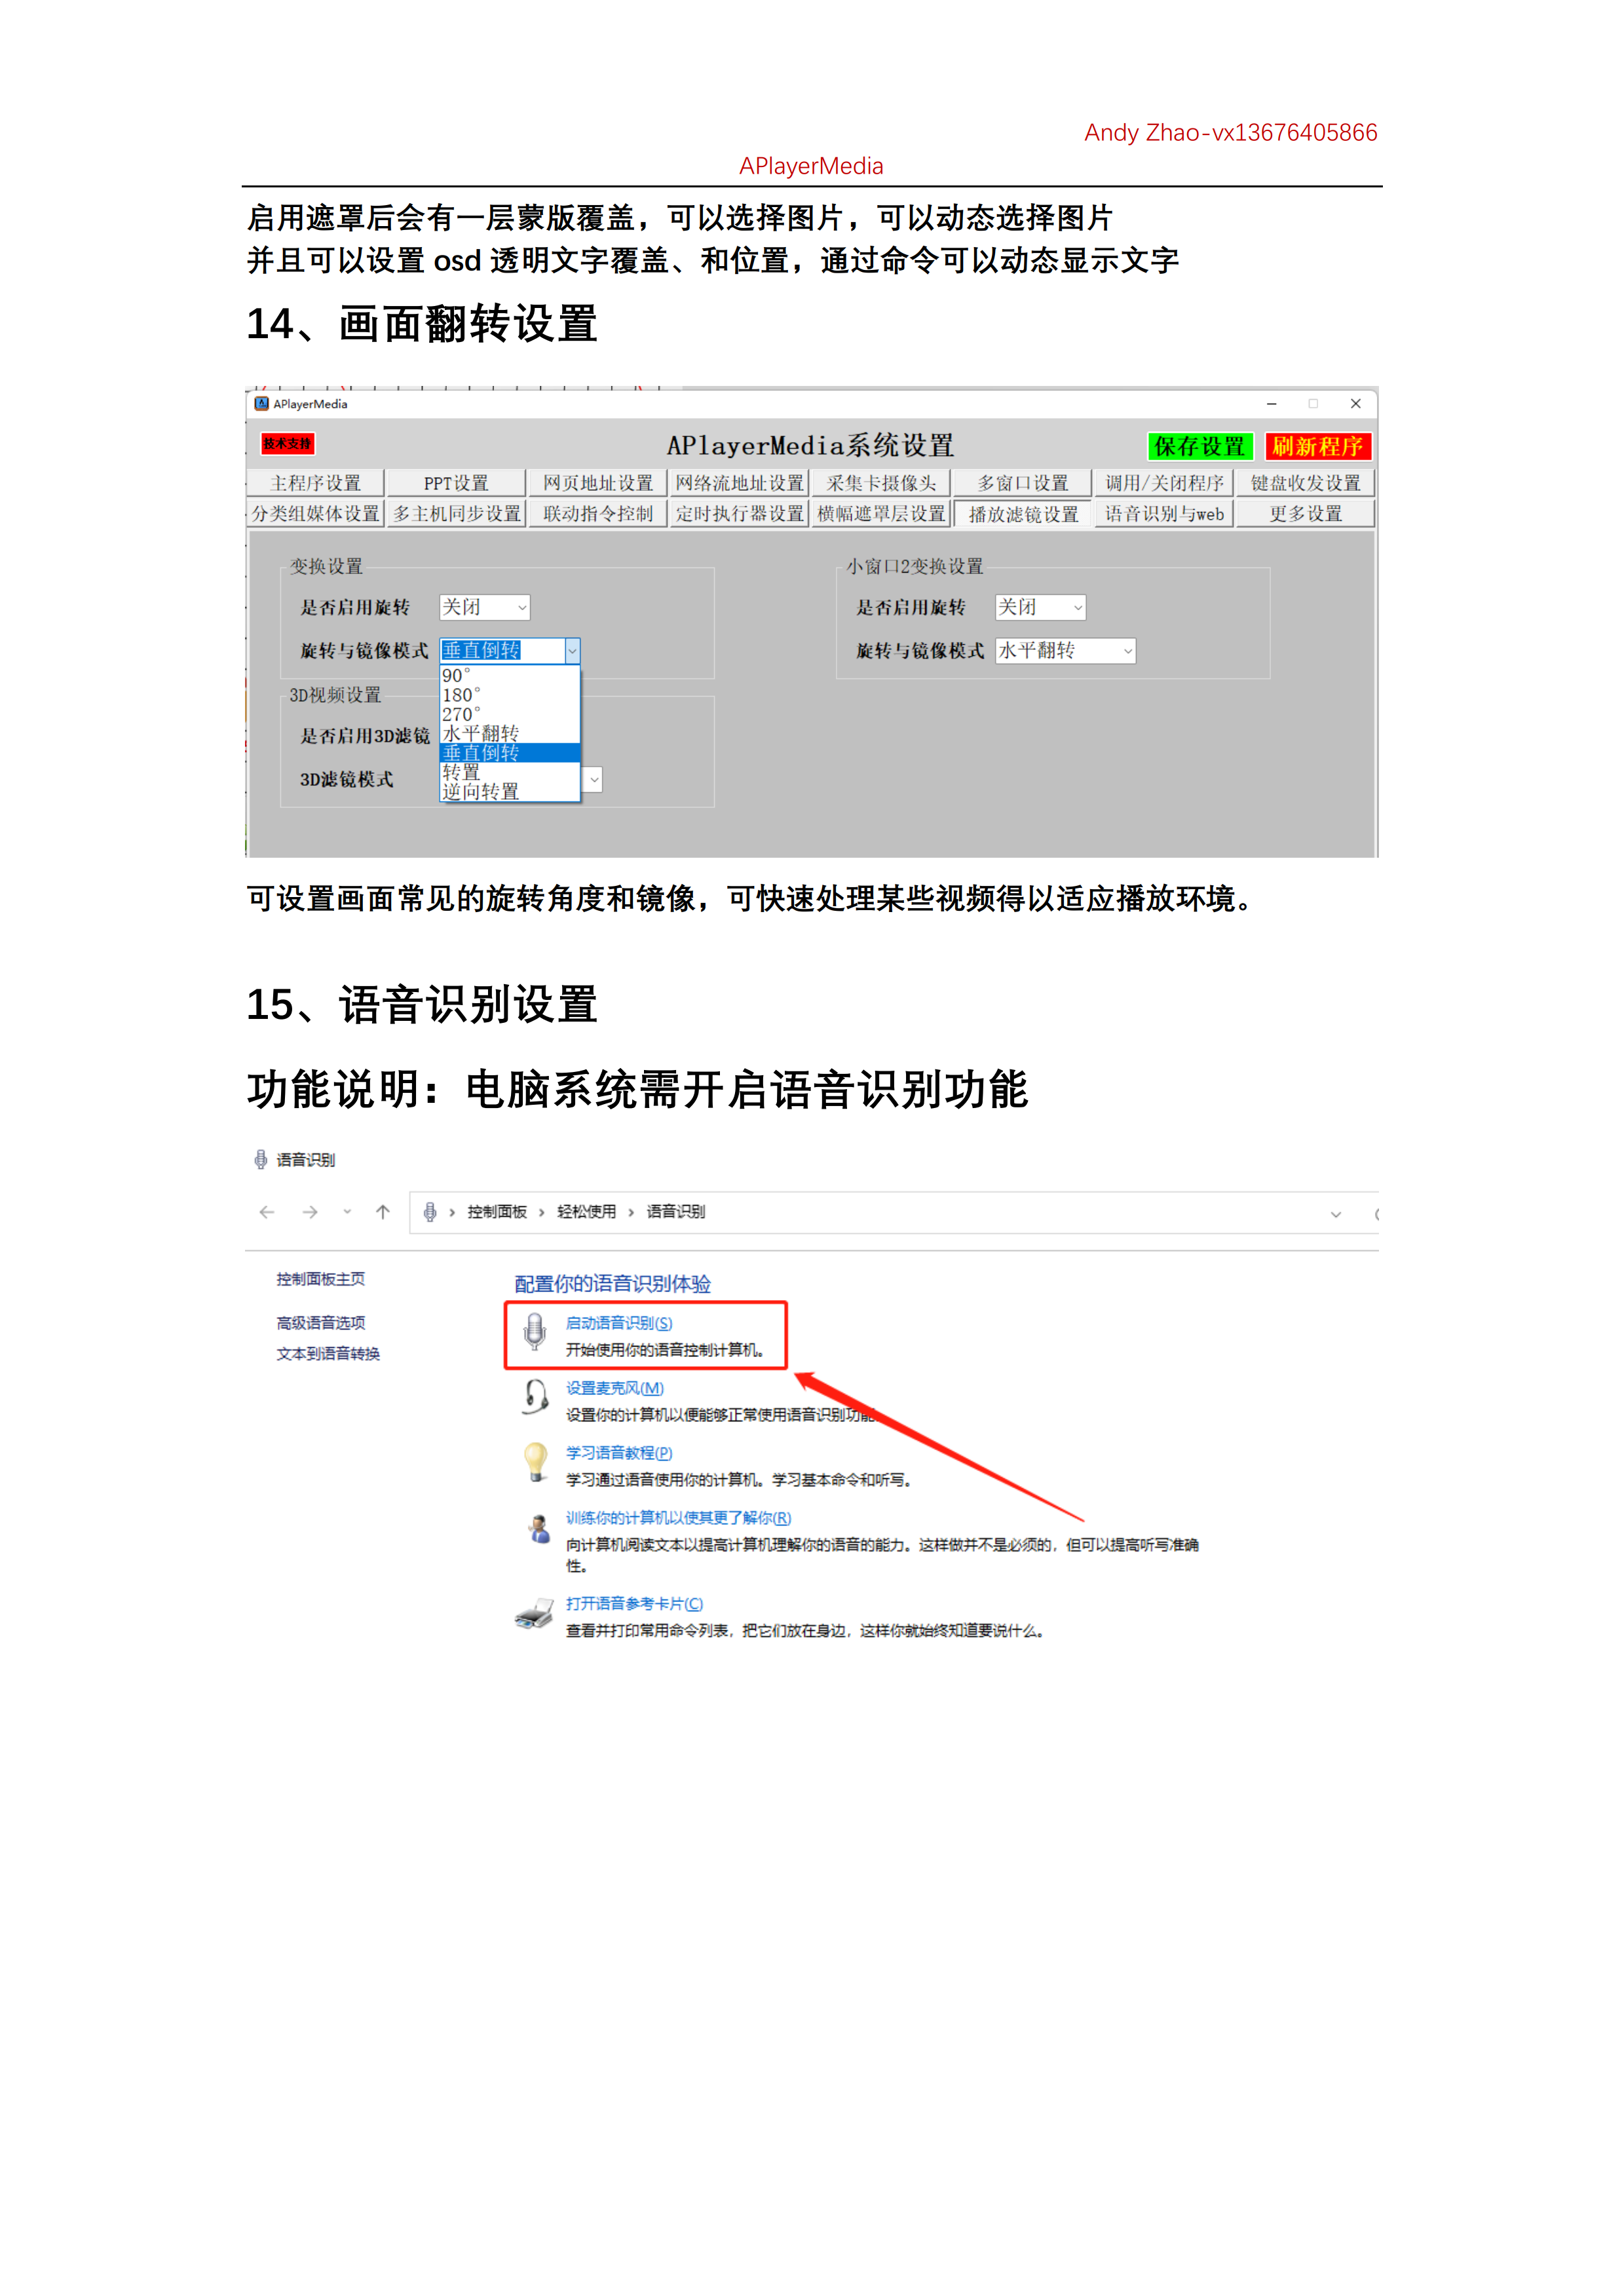Click 轻松使用 in the breadcrumb
The height and width of the screenshot is (2296, 1624).
(587, 1212)
